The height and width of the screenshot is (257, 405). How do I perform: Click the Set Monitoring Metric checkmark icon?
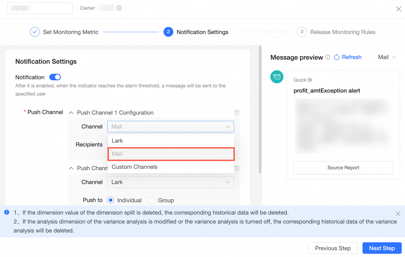(x=35, y=32)
